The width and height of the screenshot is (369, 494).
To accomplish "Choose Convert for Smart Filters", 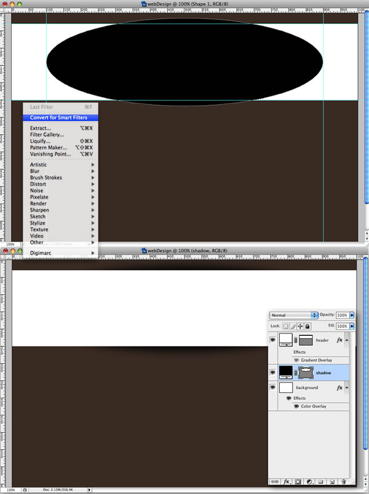I will [59, 118].
